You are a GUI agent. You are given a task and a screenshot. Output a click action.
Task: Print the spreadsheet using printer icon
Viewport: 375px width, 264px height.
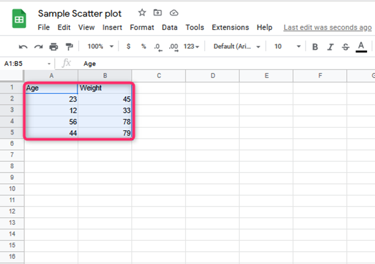coord(54,46)
